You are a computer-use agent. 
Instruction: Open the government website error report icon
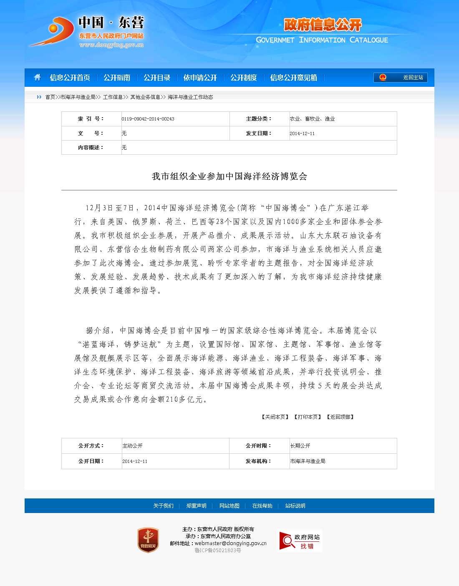[x=299, y=541]
